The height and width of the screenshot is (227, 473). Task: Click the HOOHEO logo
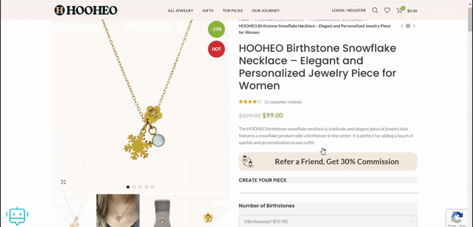(x=86, y=10)
